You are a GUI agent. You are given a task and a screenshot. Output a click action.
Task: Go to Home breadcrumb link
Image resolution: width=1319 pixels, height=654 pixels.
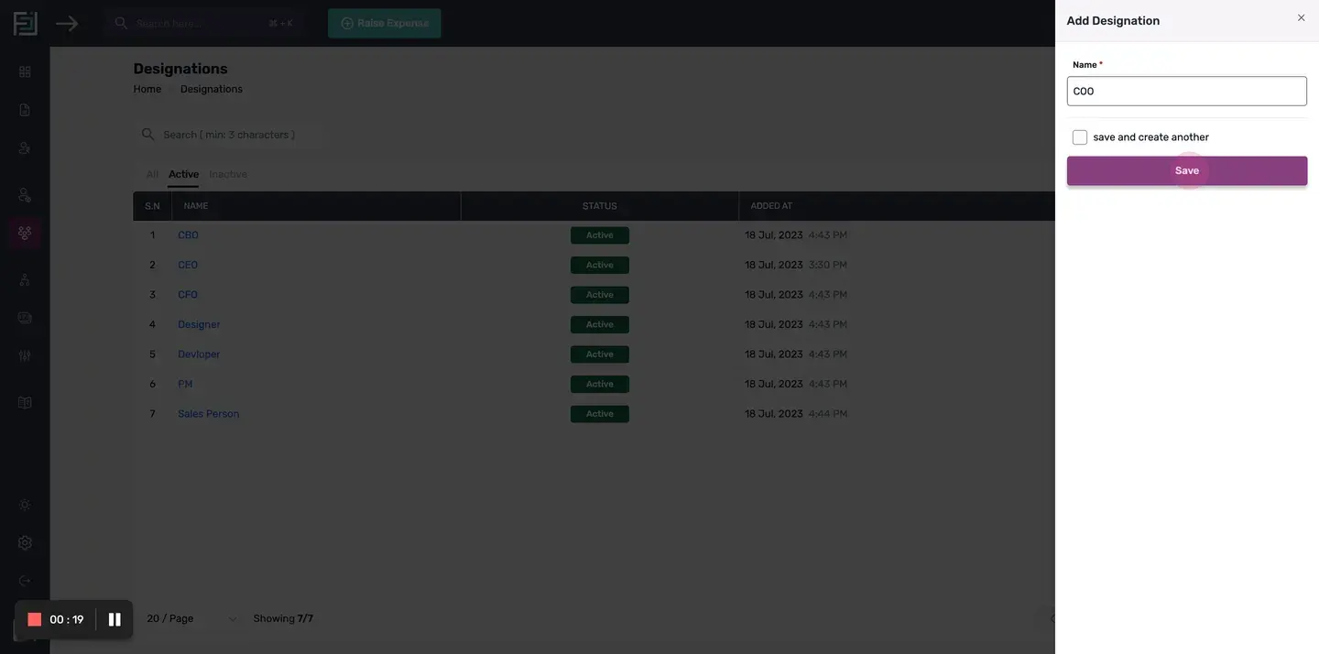pos(147,89)
